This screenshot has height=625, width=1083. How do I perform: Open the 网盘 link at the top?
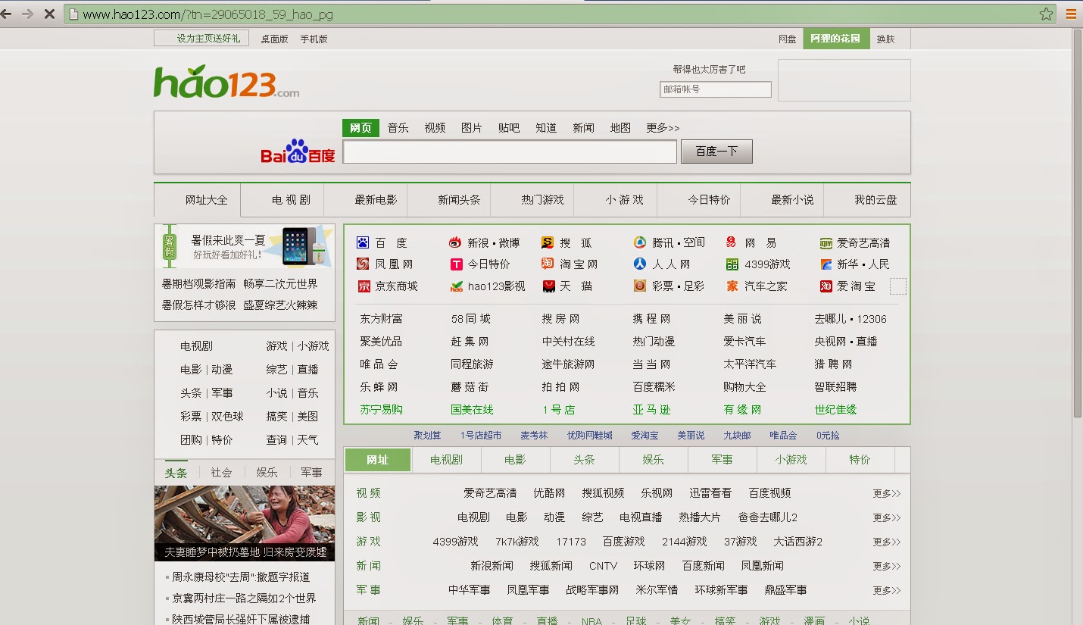788,39
